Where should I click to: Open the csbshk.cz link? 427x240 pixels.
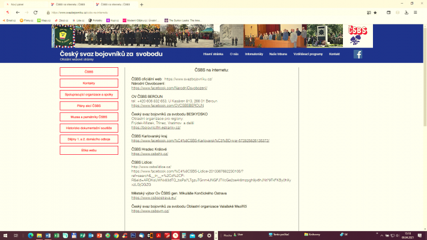pyautogui.click(x=150, y=154)
